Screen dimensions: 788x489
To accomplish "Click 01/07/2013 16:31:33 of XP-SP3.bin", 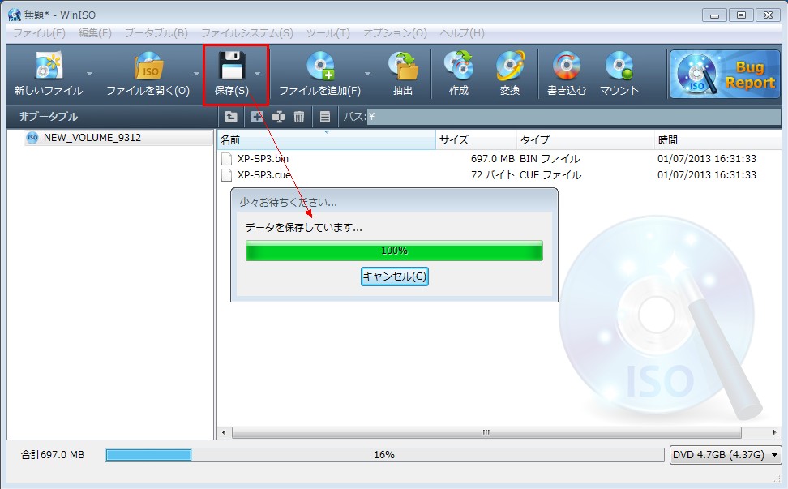I will pyautogui.click(x=707, y=159).
